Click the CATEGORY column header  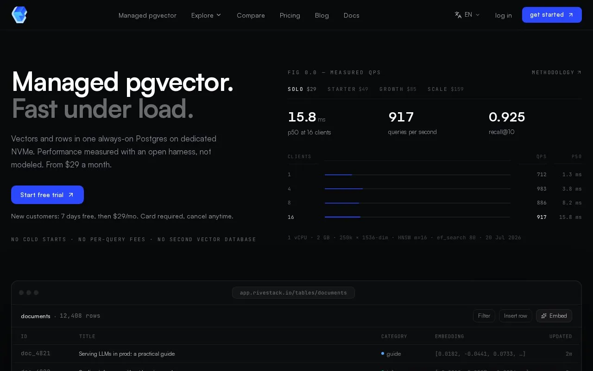click(x=394, y=336)
